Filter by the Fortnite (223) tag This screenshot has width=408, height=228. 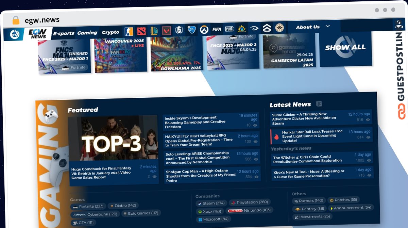click(88, 206)
